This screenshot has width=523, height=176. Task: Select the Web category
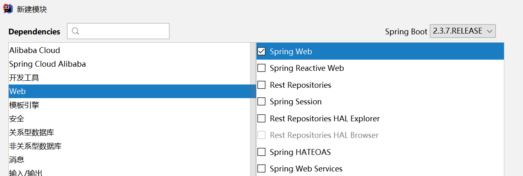tap(17, 92)
